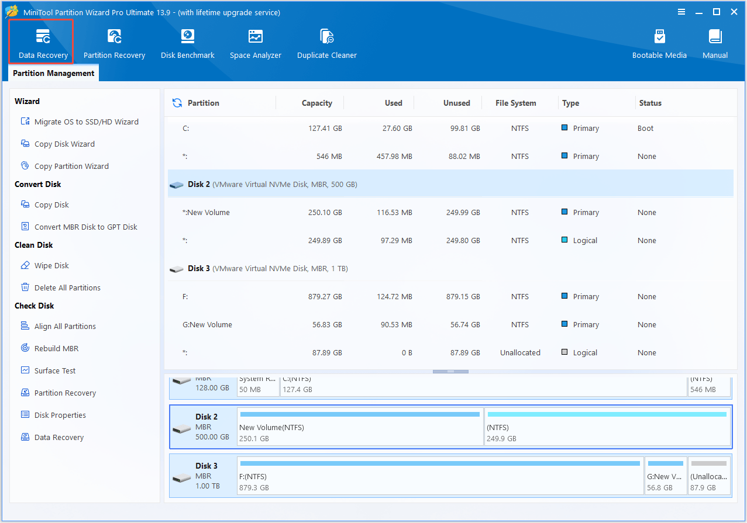Image resolution: width=747 pixels, height=523 pixels.
Task: Click the refresh icon beside Partition header
Action: click(177, 103)
